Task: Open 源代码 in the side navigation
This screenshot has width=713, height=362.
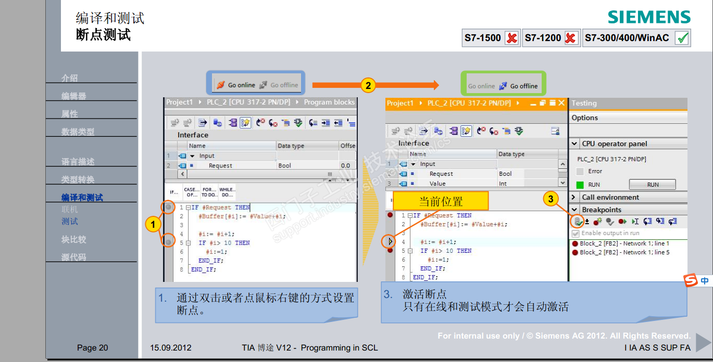Action: tap(73, 257)
